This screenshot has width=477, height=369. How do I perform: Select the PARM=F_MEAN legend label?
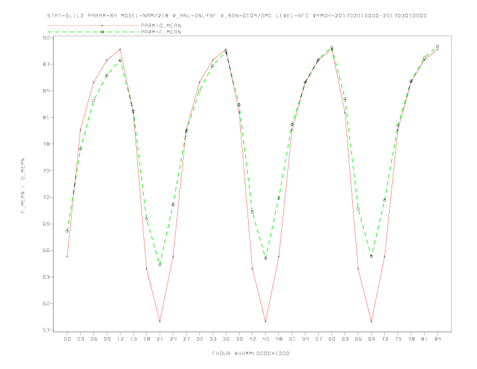click(x=161, y=32)
